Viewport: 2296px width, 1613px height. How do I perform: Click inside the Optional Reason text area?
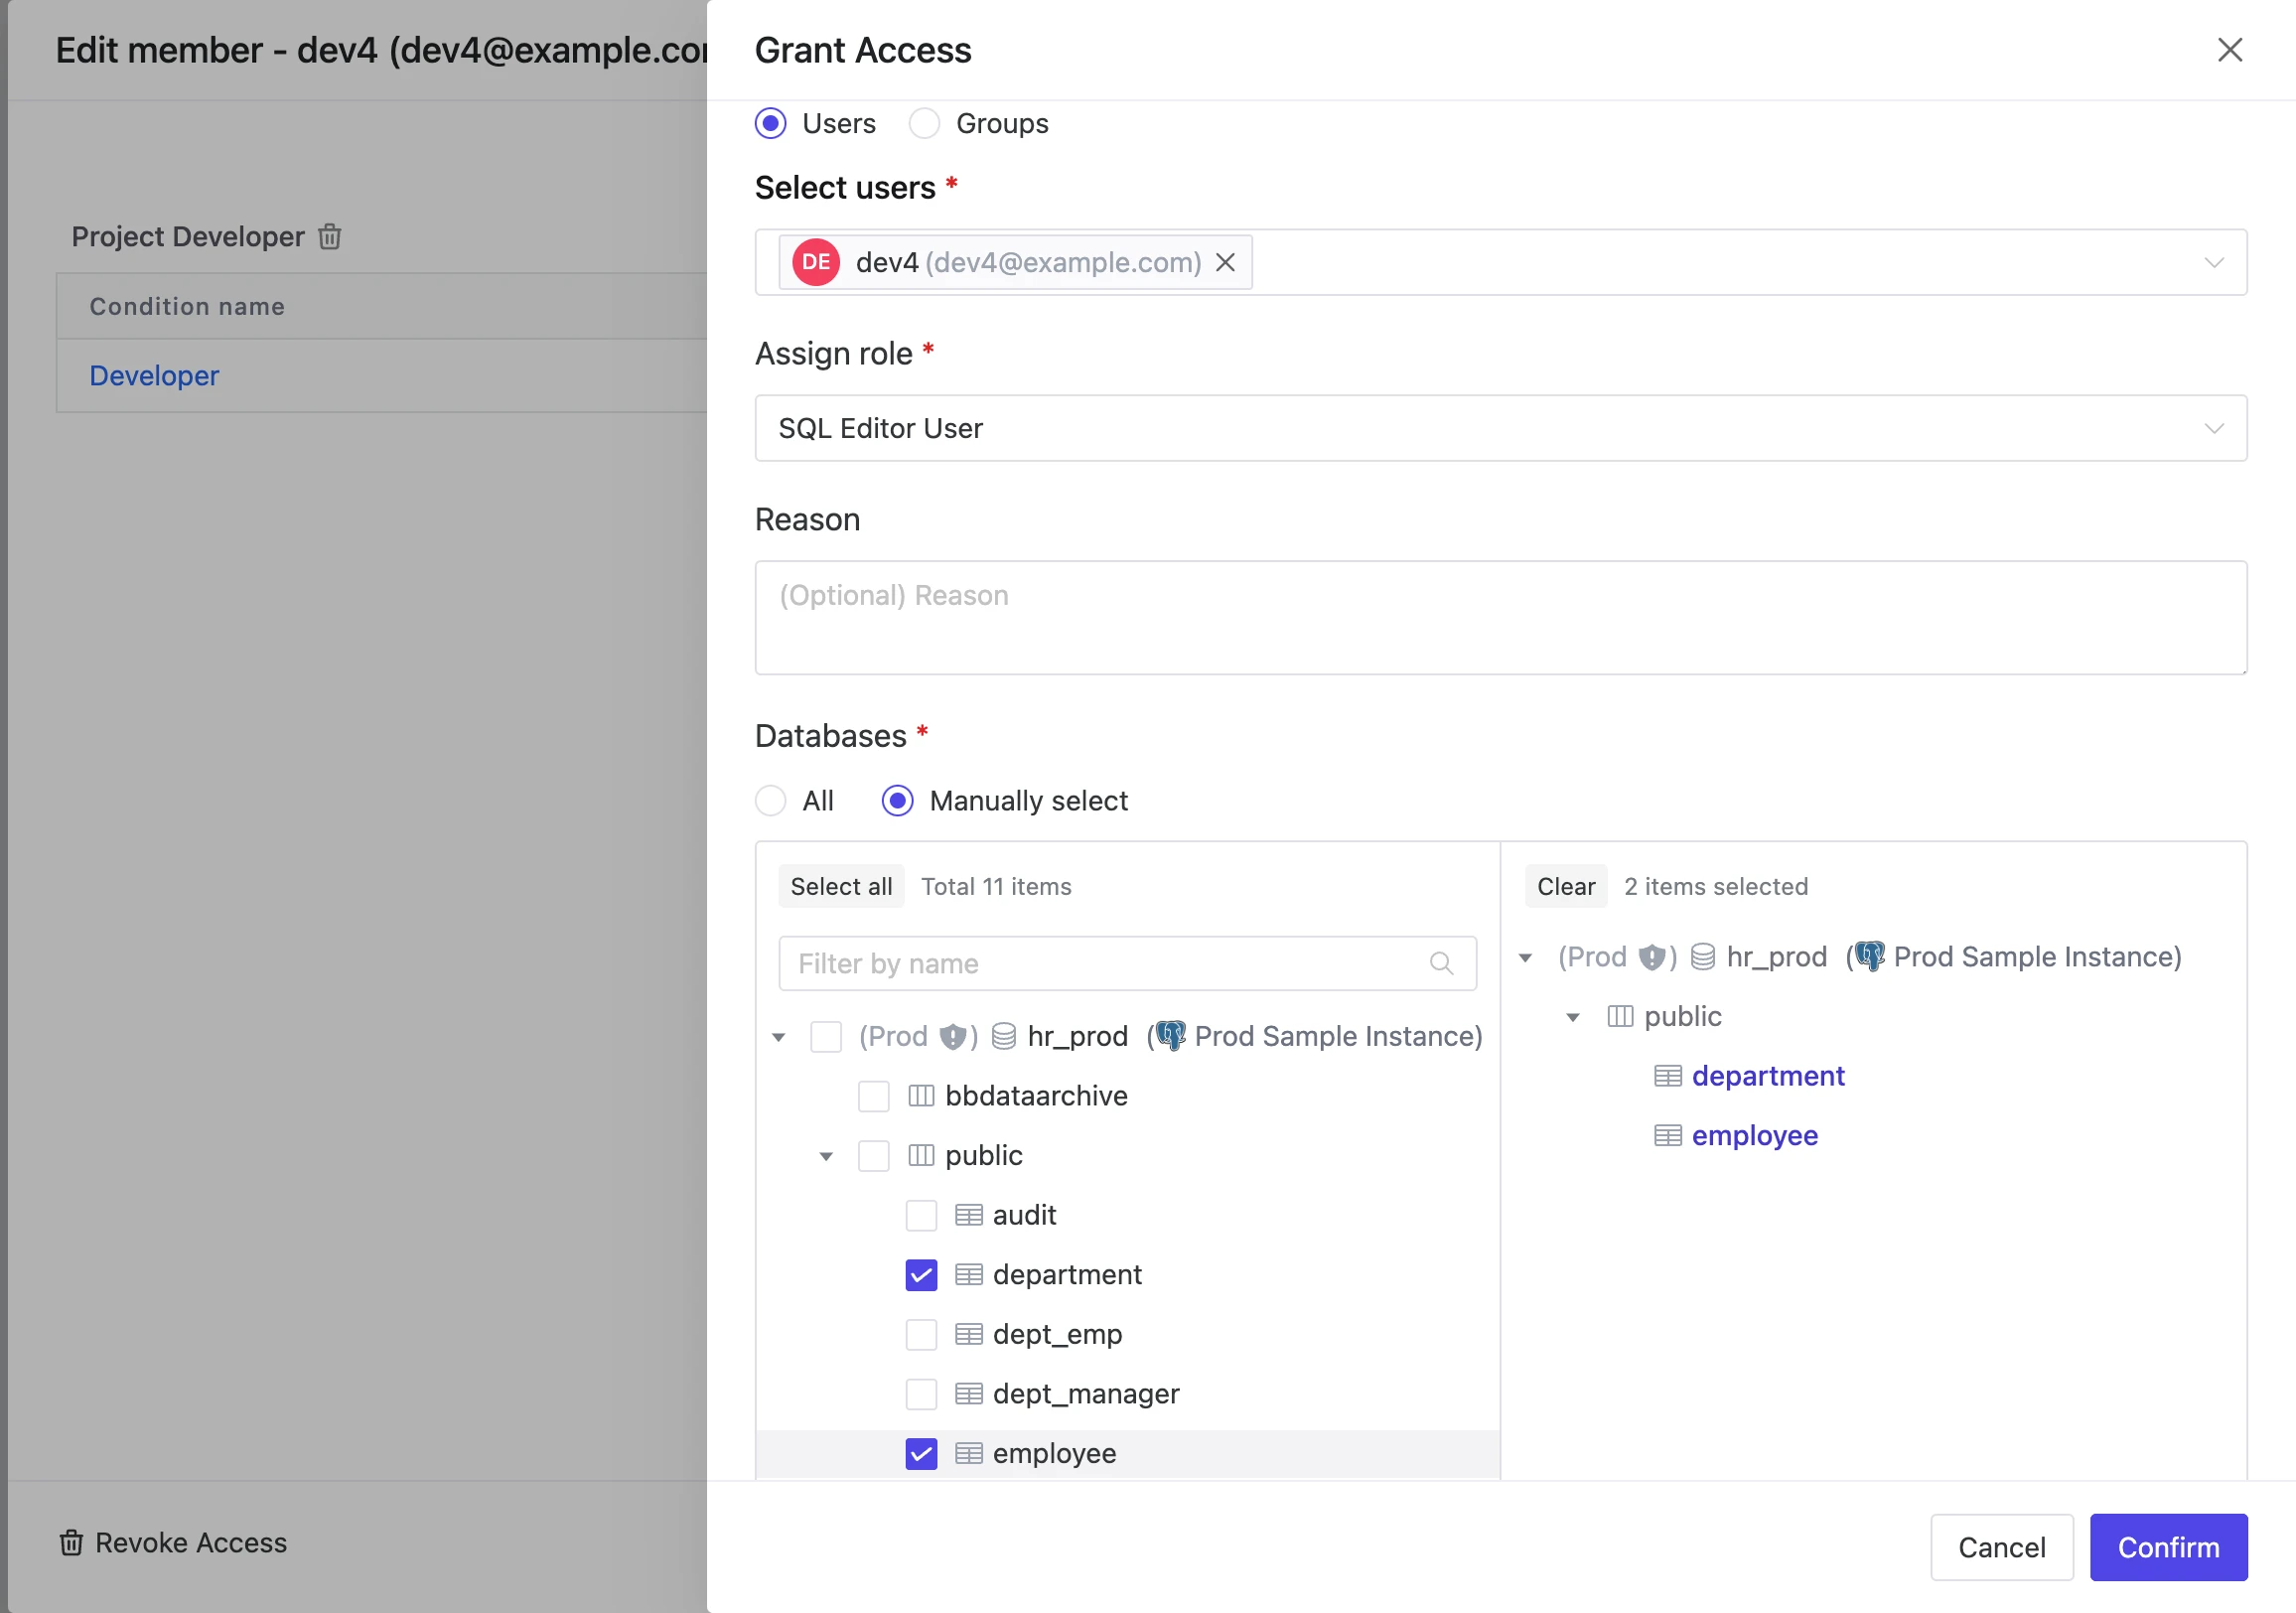click(x=1500, y=618)
